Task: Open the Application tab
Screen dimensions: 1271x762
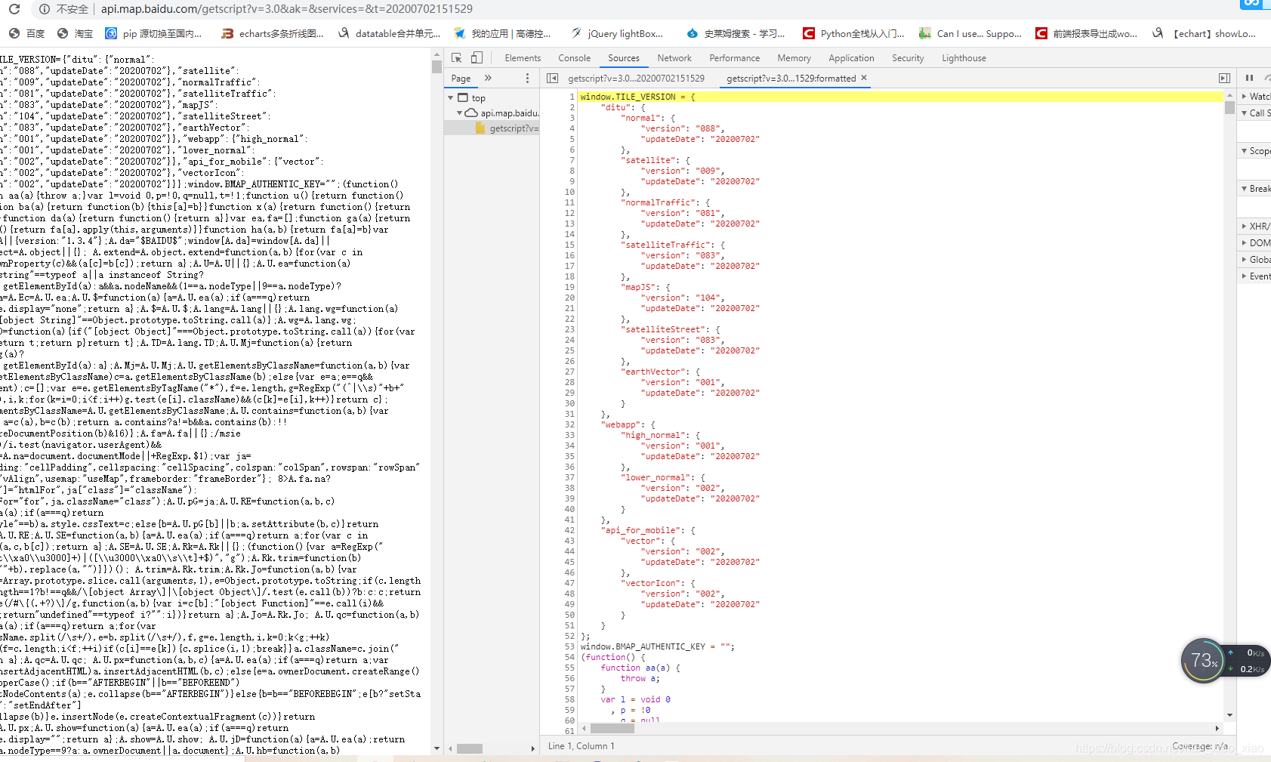Action: [851, 58]
